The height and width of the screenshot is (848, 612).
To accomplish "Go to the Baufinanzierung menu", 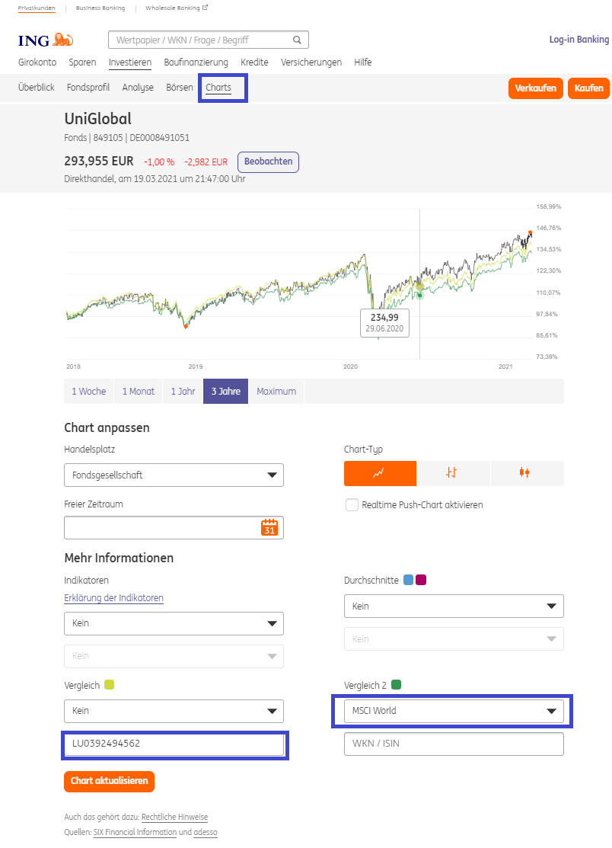I will click(196, 62).
